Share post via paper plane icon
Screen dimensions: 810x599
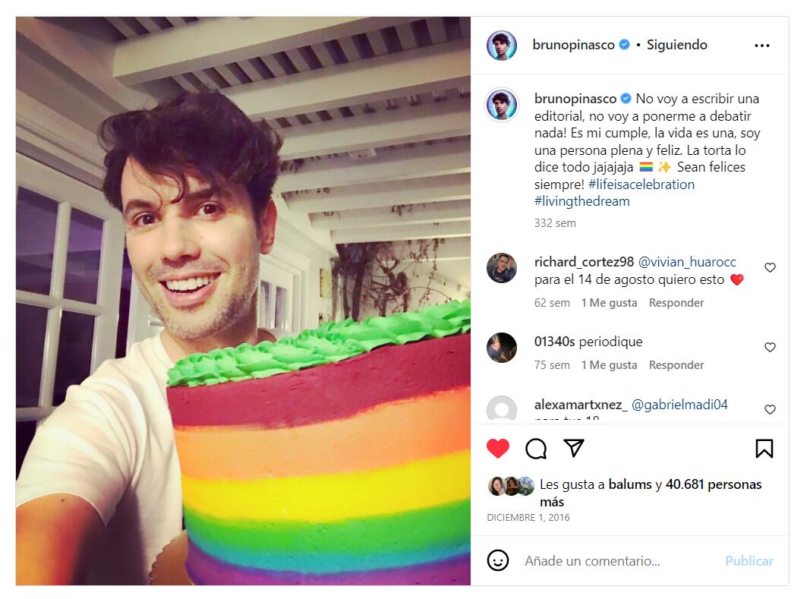pyautogui.click(x=574, y=448)
